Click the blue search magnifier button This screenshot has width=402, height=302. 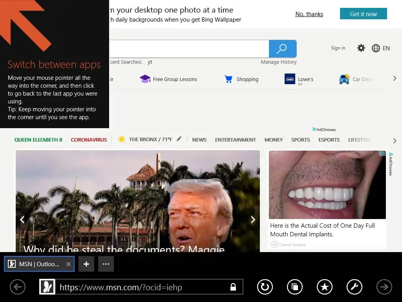pos(283,49)
